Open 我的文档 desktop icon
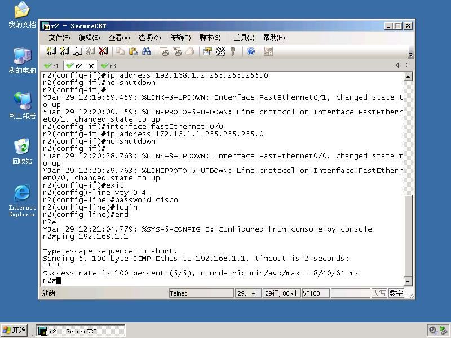 point(22,15)
